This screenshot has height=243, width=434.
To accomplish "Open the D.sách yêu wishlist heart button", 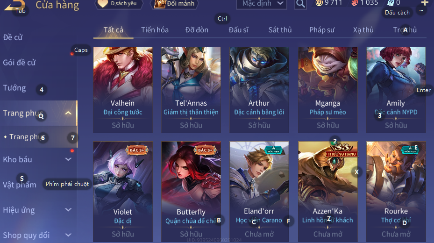I will click(x=103, y=4).
